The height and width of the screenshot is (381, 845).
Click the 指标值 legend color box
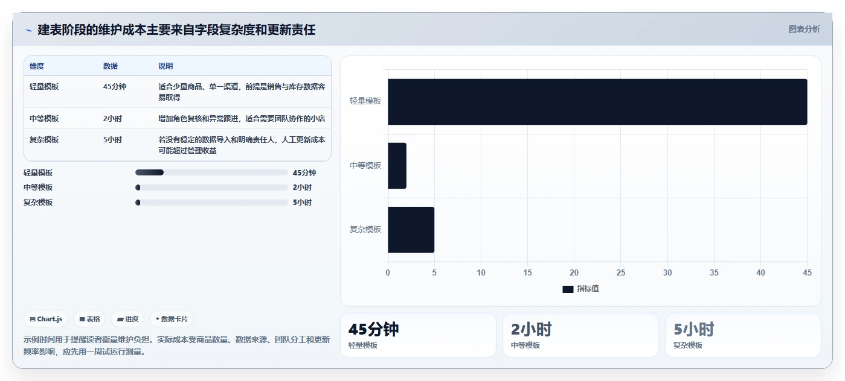point(568,289)
